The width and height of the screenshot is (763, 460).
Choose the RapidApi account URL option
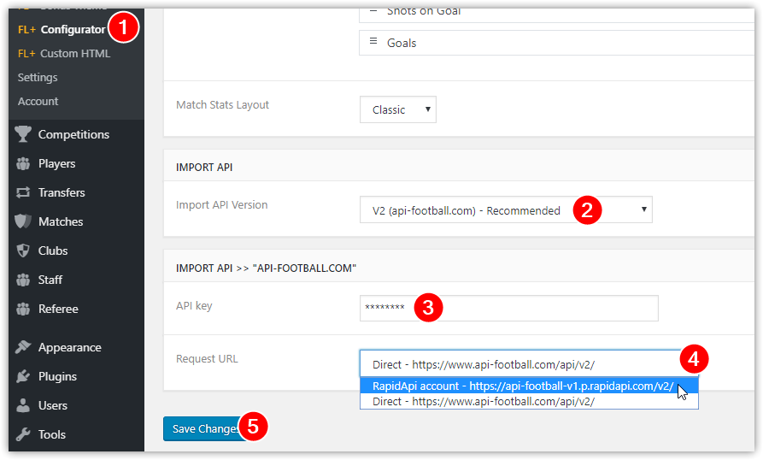[x=529, y=386]
